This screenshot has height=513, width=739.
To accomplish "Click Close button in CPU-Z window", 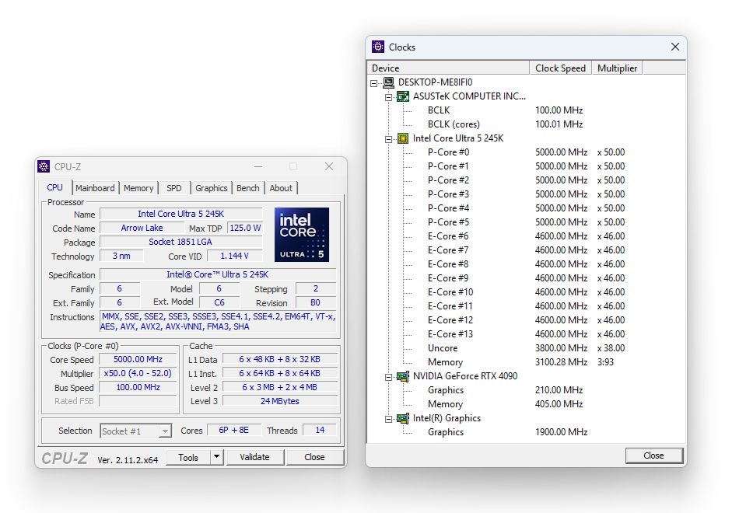I will pos(314,457).
